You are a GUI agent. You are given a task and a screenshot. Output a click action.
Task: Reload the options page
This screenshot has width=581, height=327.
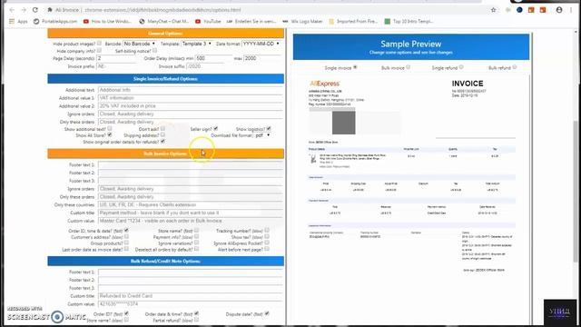[35, 10]
